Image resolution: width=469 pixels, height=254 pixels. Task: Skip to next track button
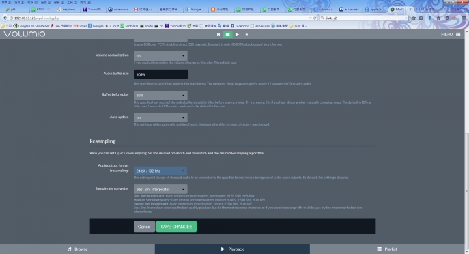247,35
